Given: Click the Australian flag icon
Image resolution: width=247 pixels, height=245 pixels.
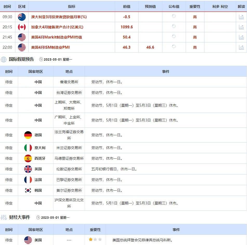Looking at the screenshot, I should click(x=22, y=17).
